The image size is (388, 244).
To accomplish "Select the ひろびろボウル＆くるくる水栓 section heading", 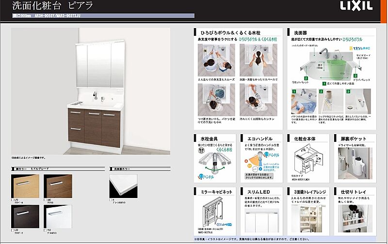I will point(225,30).
